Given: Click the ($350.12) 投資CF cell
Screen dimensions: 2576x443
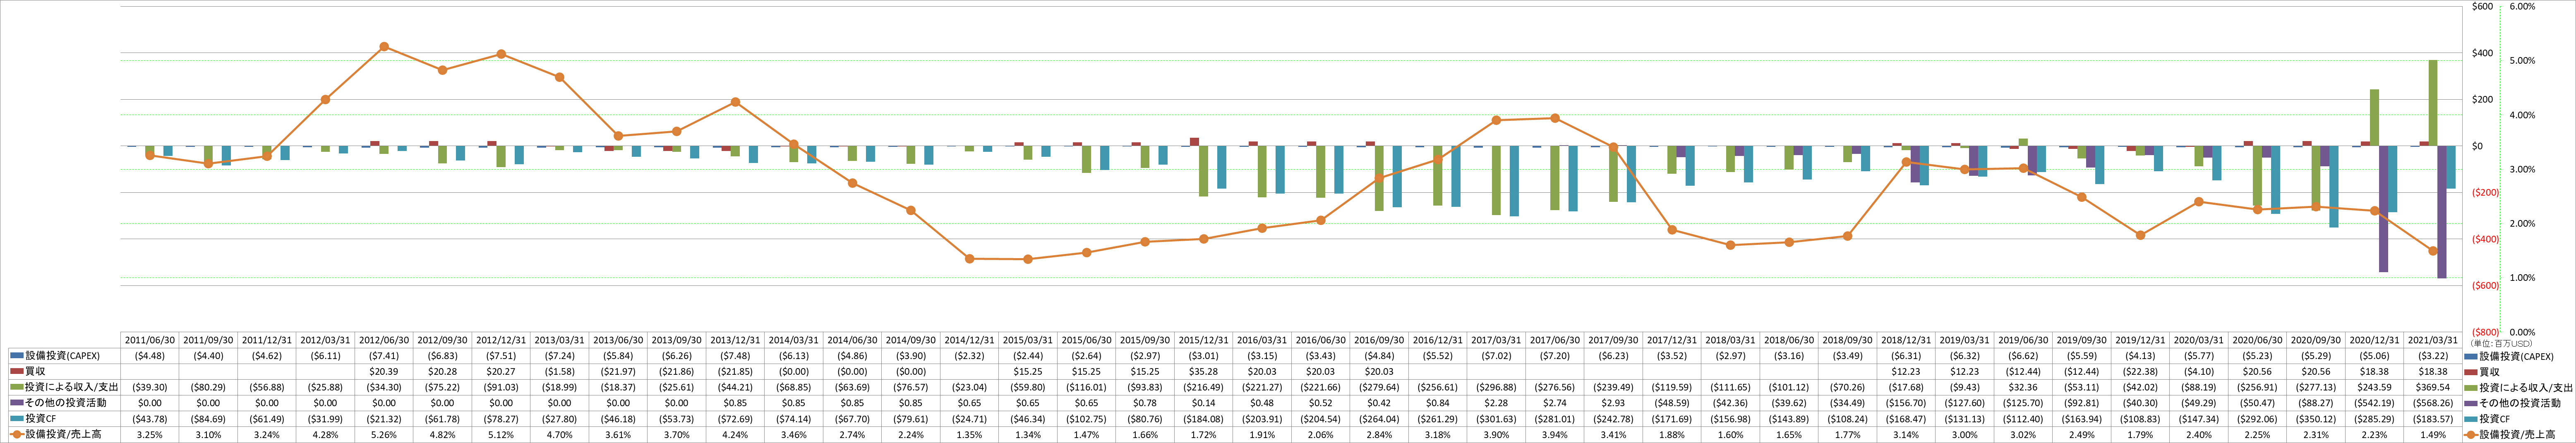Looking at the screenshot, I should (2316, 419).
